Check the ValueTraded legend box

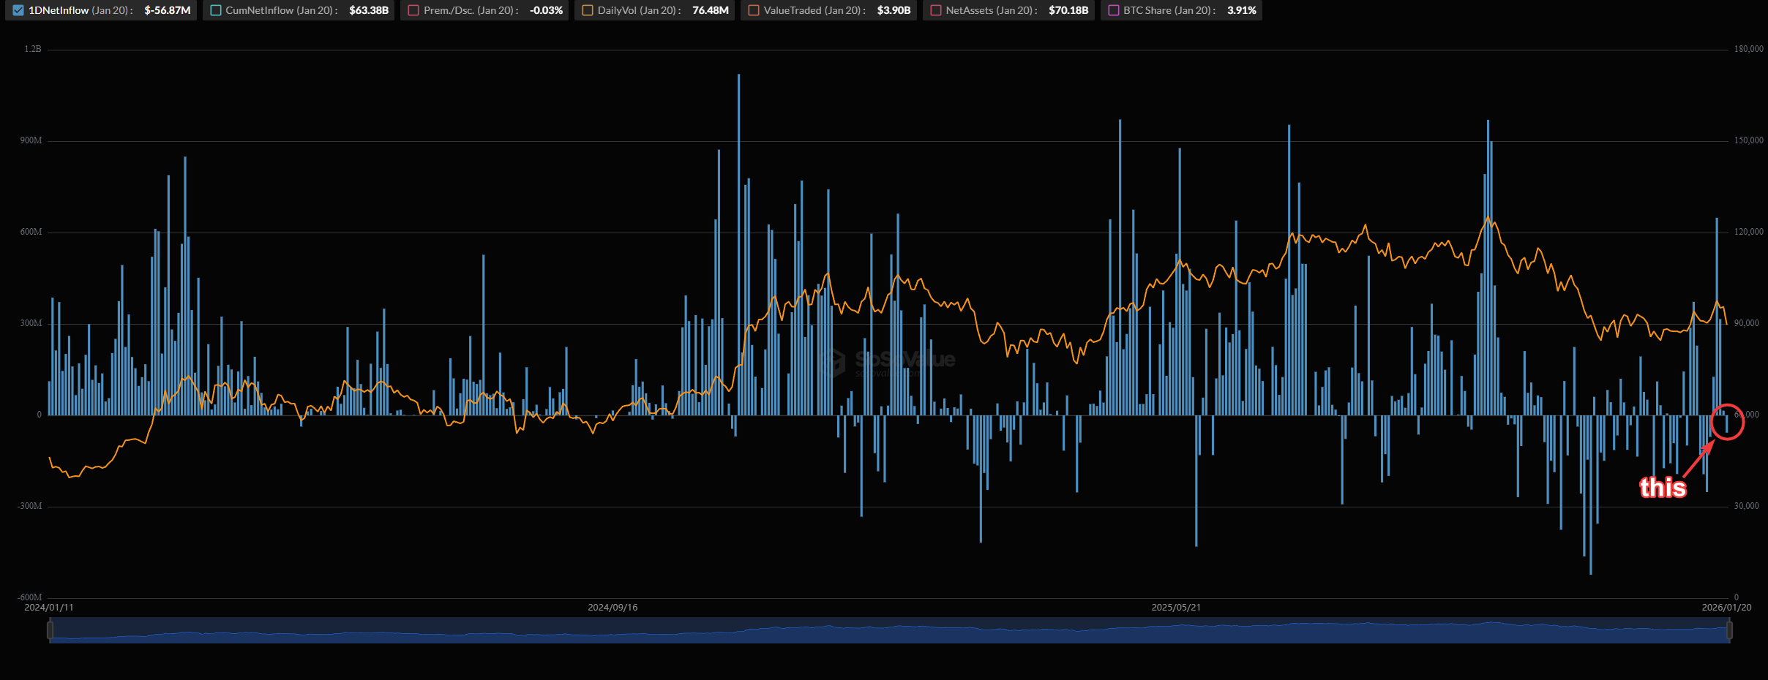pyautogui.click(x=753, y=10)
